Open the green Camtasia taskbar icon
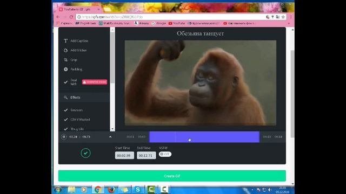The width and height of the screenshot is (346, 194). click(151, 190)
